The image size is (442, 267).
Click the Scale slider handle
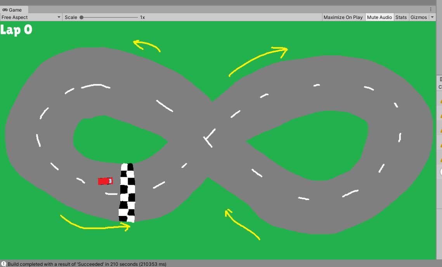coord(81,17)
